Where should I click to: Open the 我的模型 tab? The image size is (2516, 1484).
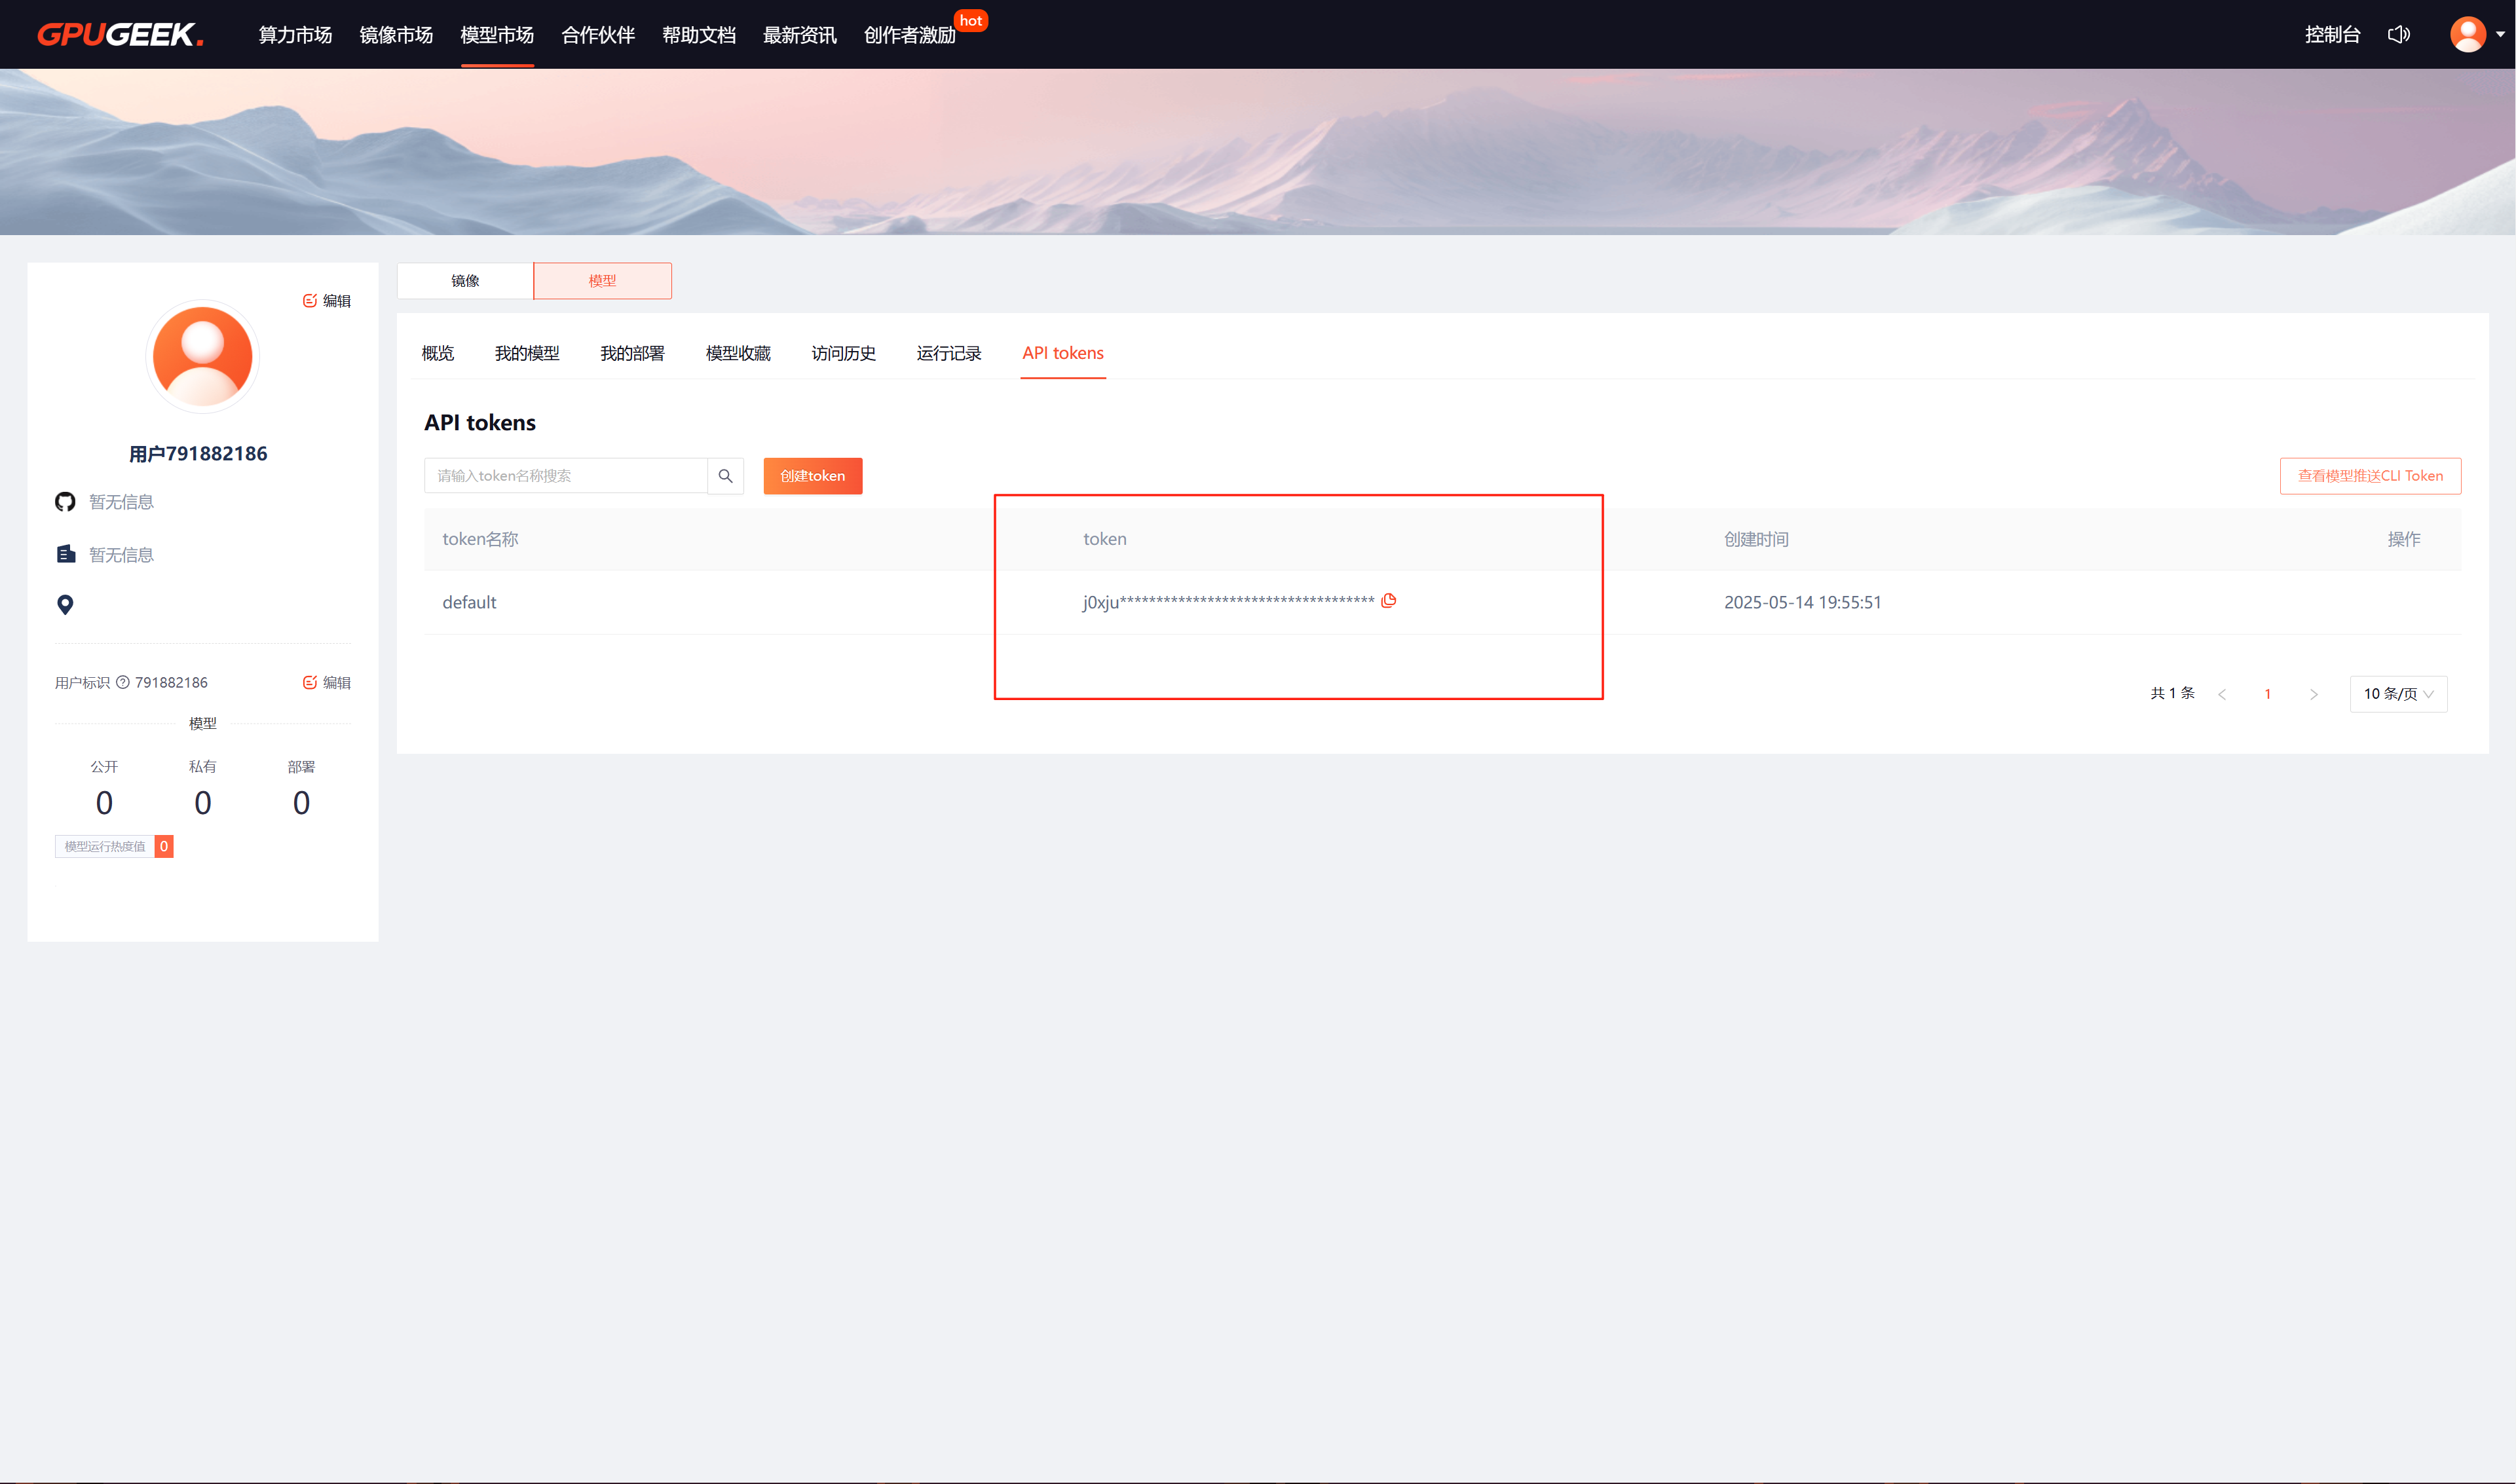tap(527, 353)
